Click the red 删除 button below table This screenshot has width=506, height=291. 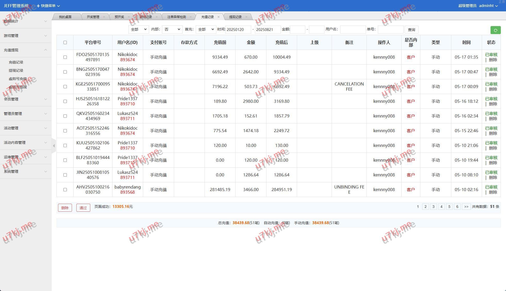(65, 208)
